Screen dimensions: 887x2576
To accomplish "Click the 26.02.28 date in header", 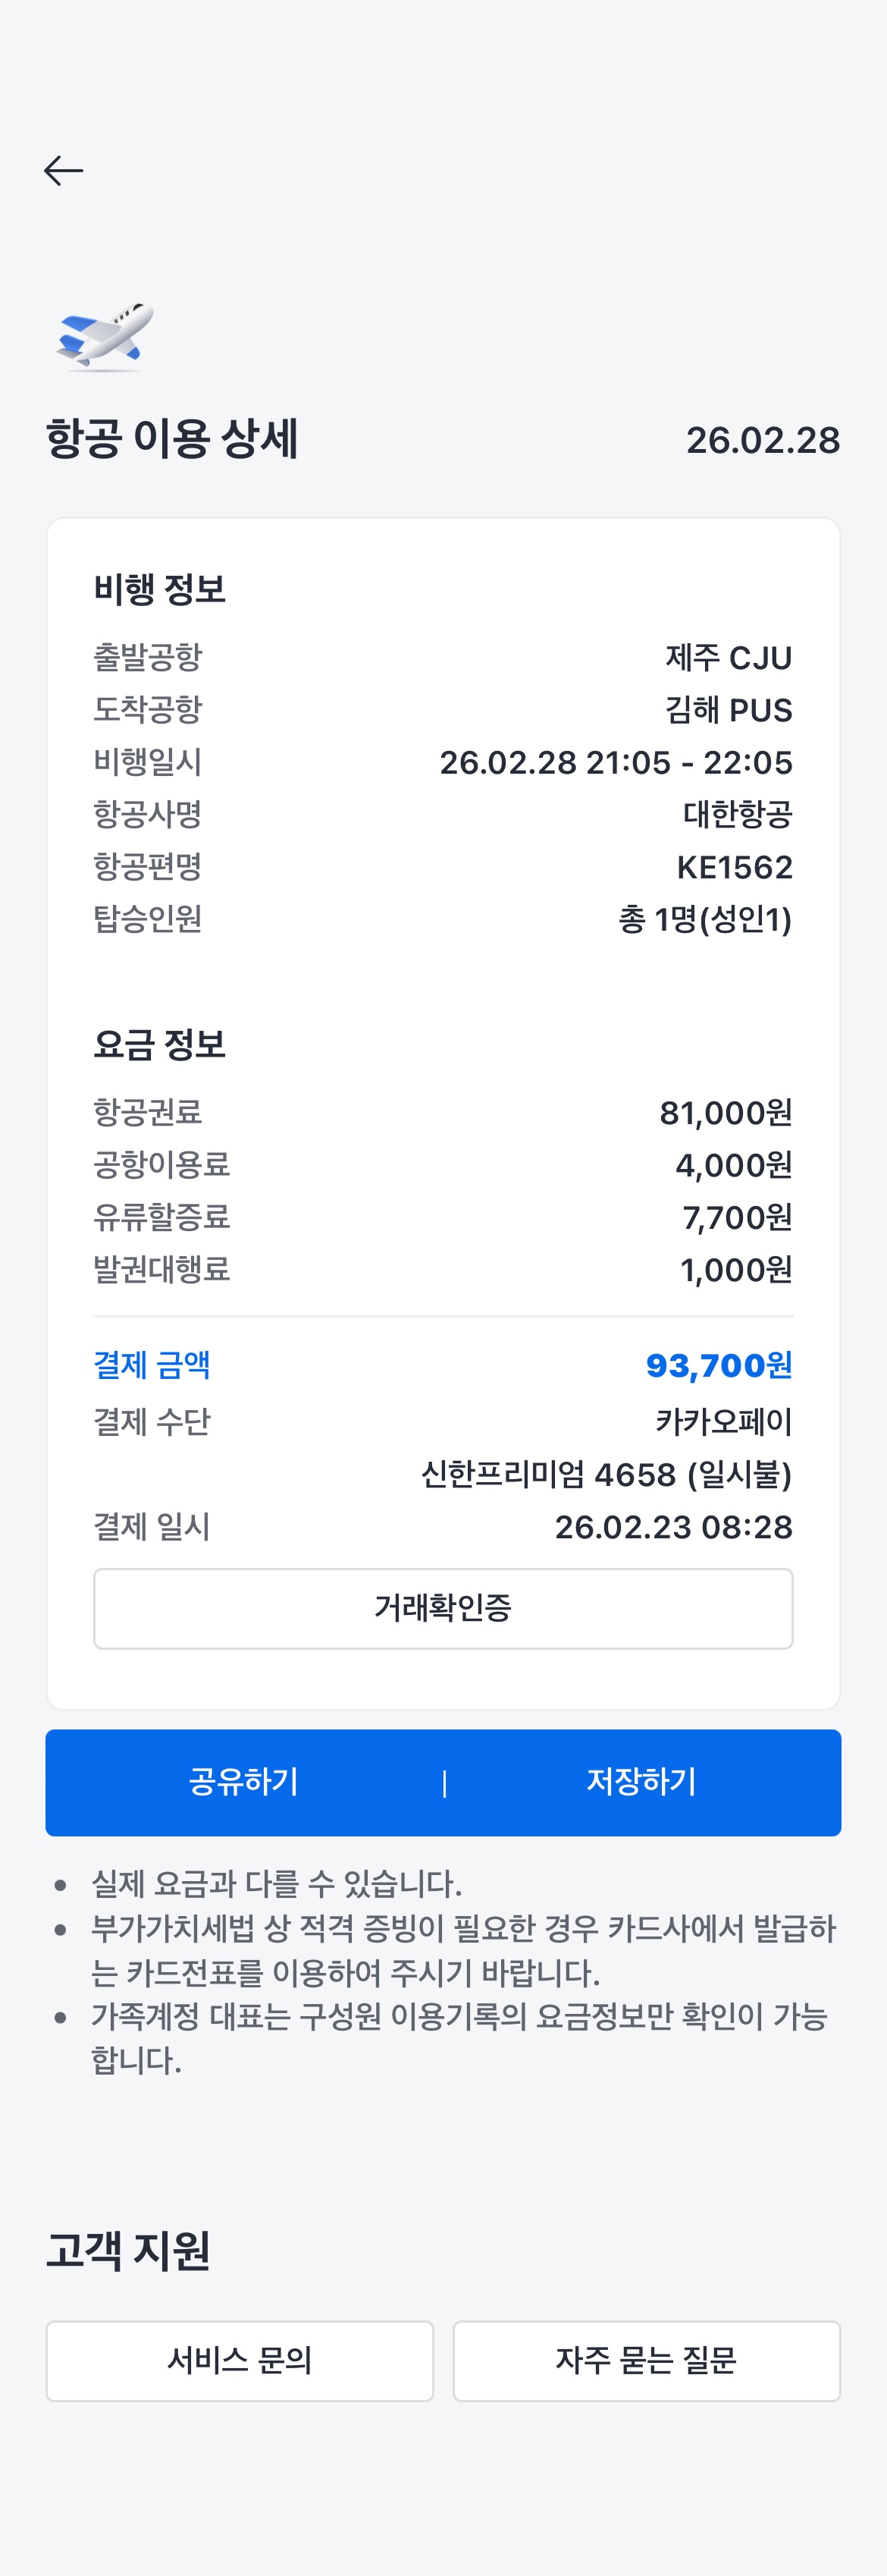I will click(762, 440).
